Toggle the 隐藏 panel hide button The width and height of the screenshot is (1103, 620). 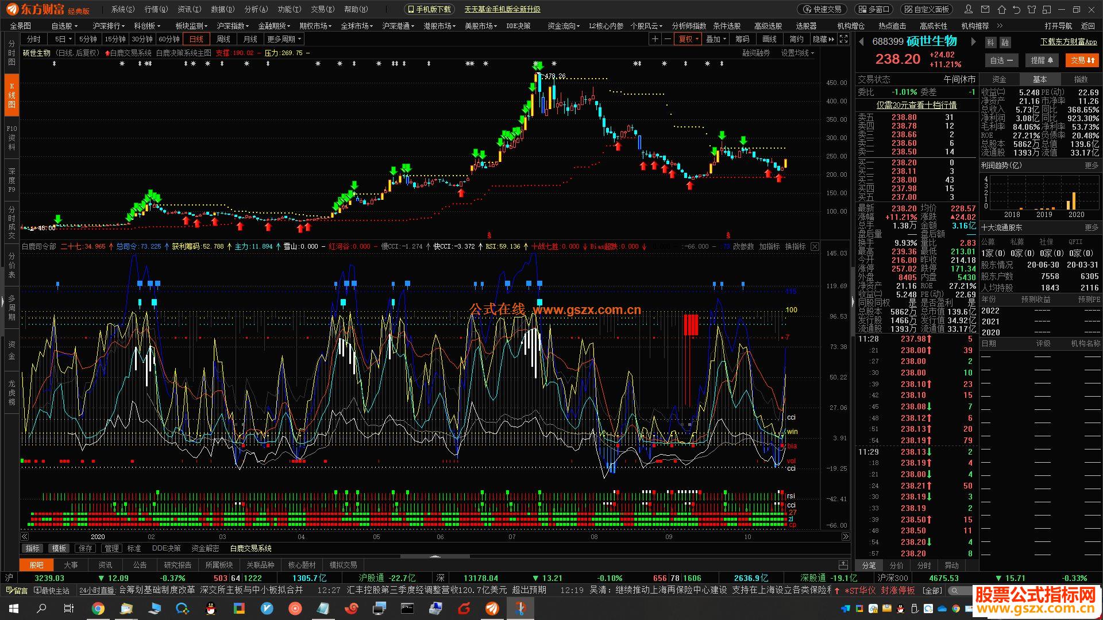[823, 39]
